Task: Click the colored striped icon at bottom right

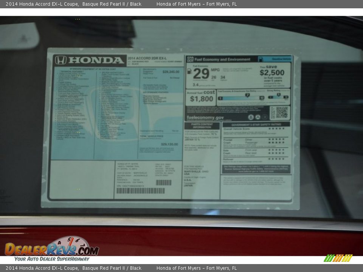Action: tap(338, 258)
